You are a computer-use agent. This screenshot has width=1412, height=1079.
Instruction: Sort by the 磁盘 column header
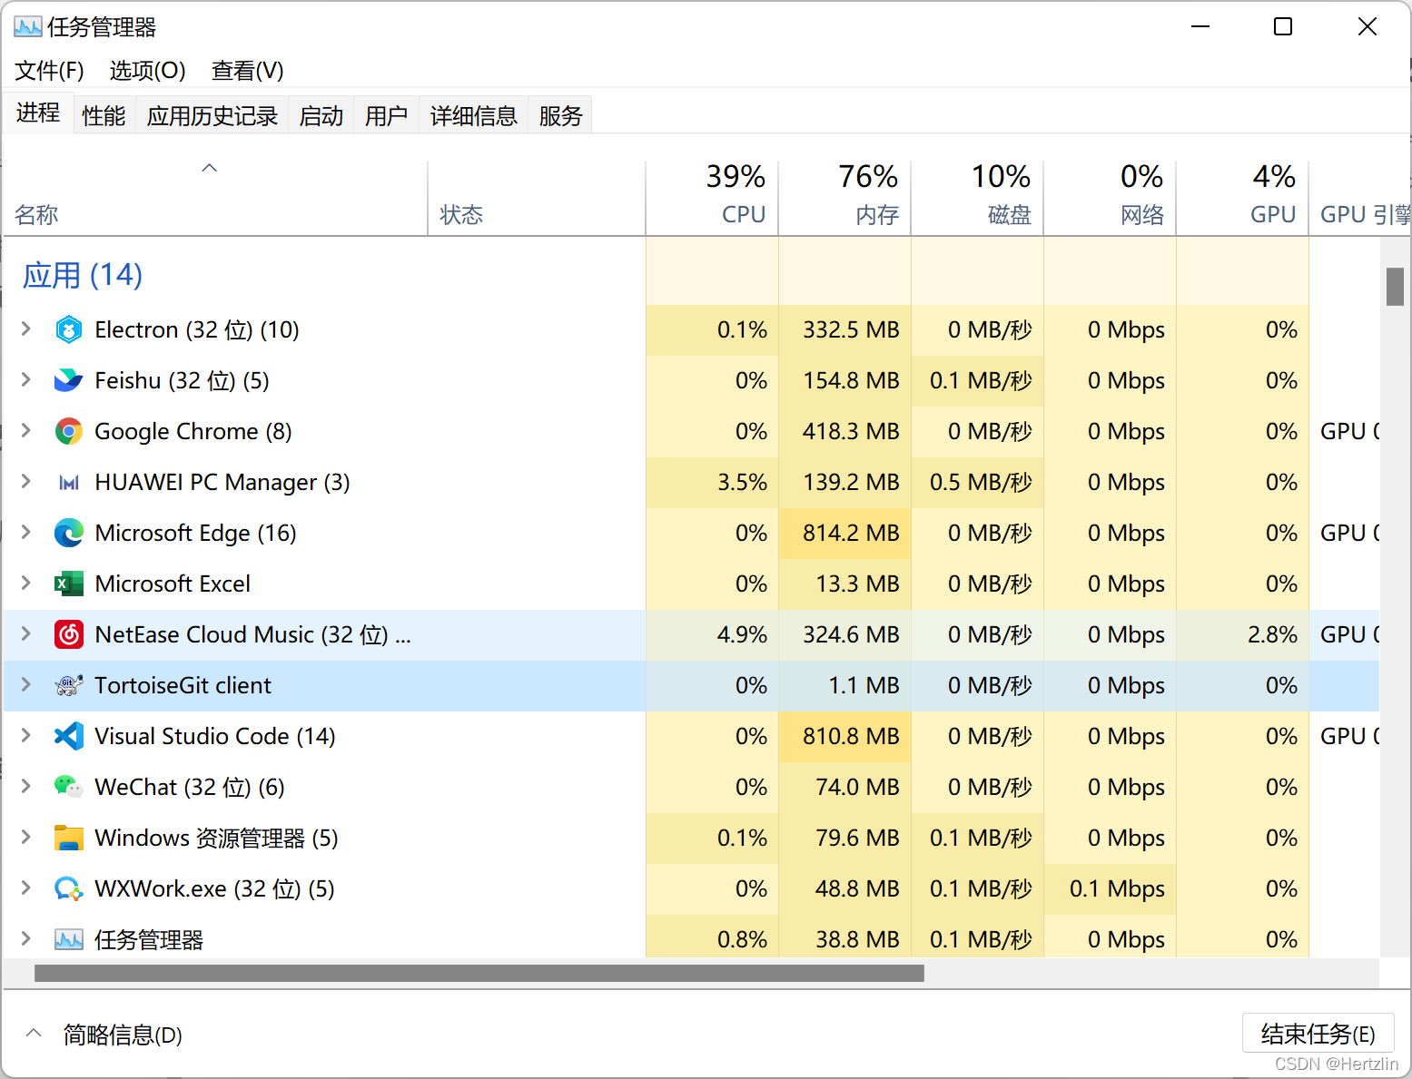tap(978, 199)
